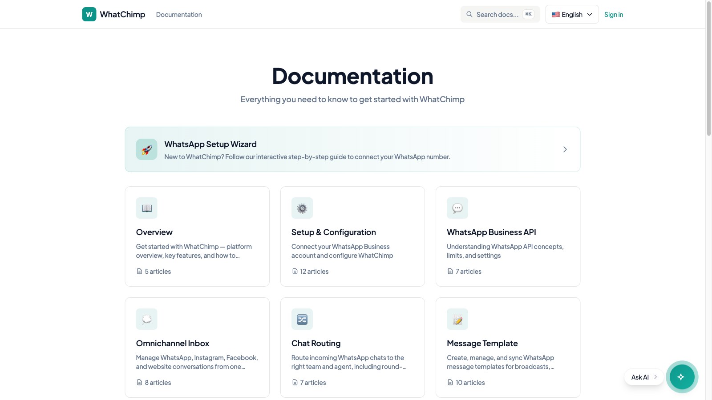712x400 pixels.
Task: Click 'Route incoming WhatsApp chats' description
Action: 349,362
